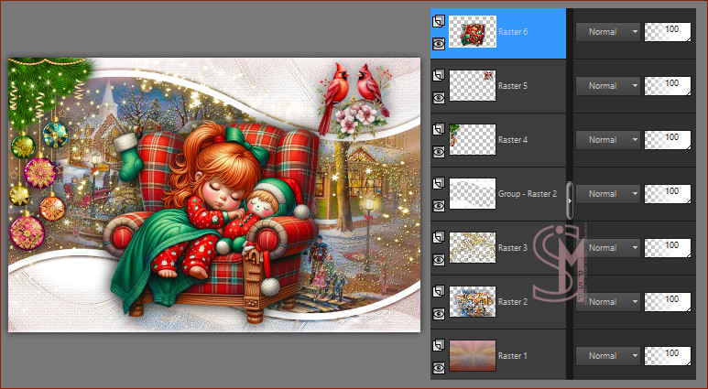
Task: Click the opacity value for Raster 2
Action: pos(669,302)
